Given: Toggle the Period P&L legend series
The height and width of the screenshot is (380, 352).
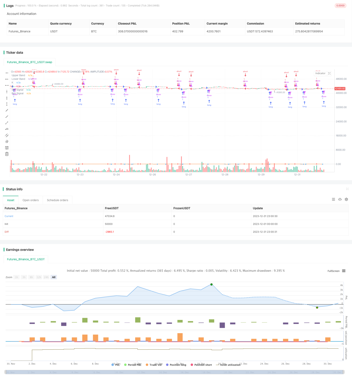Looking at the screenshot, I should 133,365.
